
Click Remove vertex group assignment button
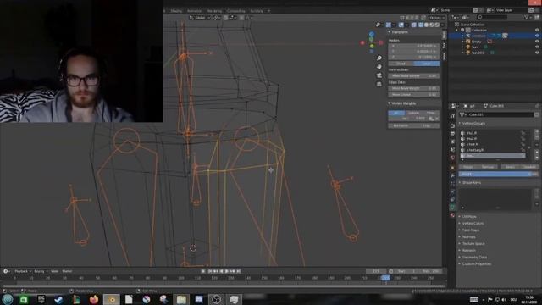tap(488, 167)
